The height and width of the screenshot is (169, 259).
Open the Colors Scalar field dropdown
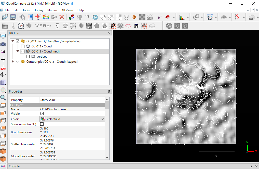[72, 119]
